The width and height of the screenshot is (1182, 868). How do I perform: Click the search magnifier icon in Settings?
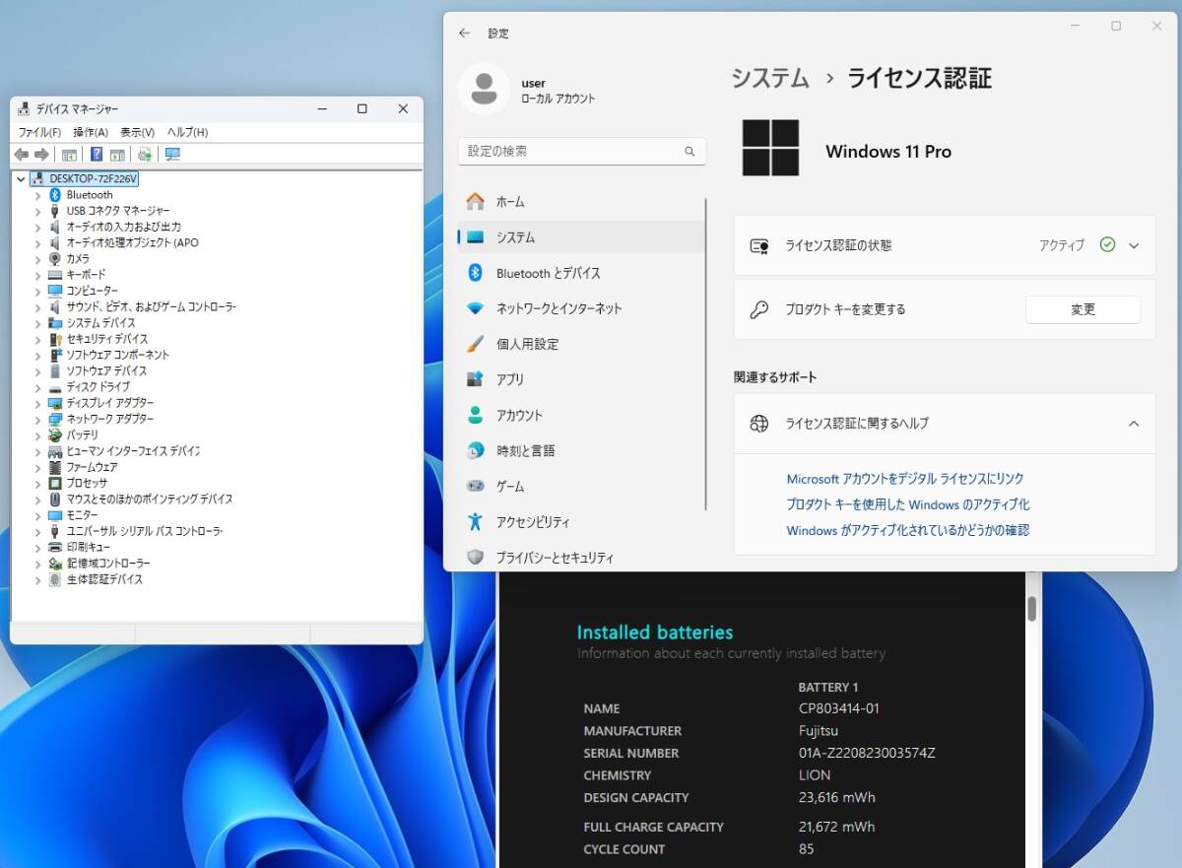689,152
